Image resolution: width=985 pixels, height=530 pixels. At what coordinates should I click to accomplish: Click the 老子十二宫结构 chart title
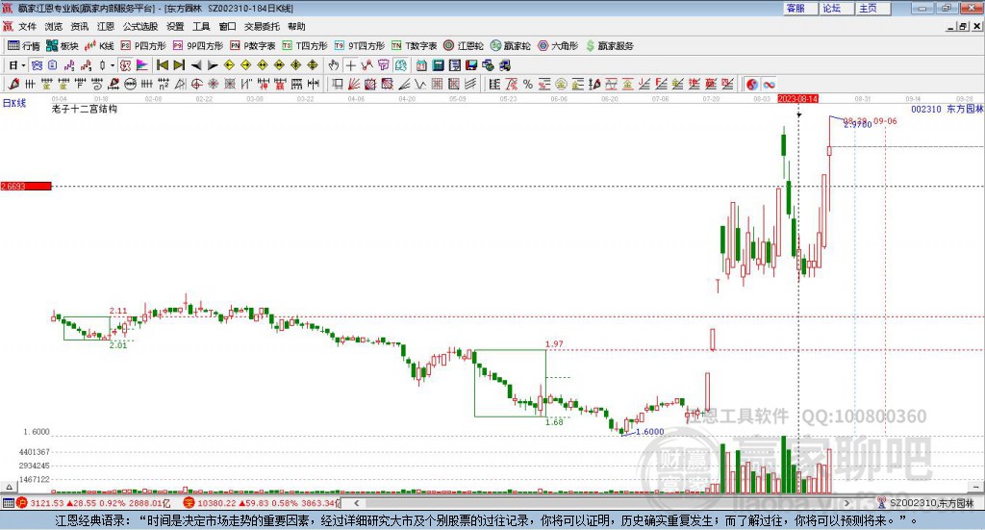pos(85,109)
